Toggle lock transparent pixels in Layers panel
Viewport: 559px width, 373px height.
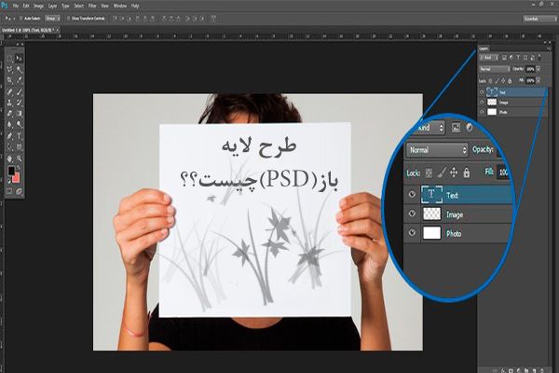[x=490, y=81]
